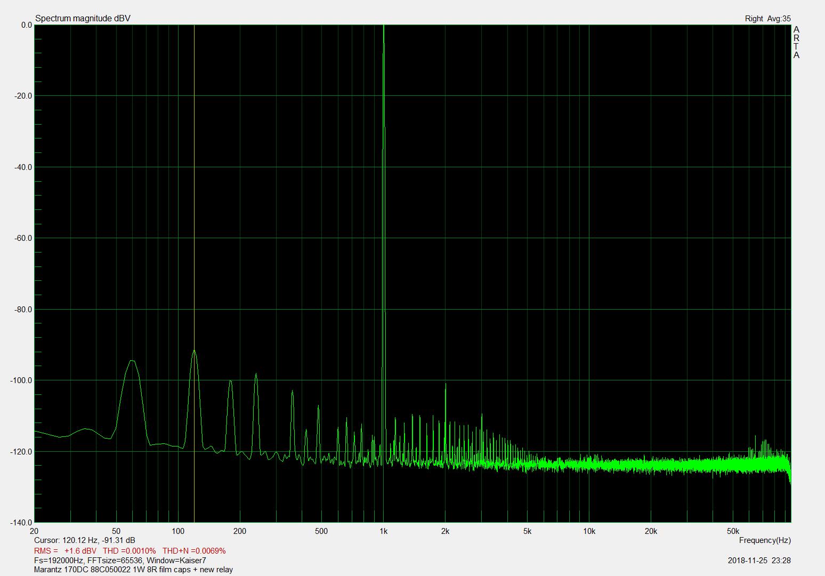Click the '1k' frequency axis label
Viewport: 825px width, 576px height.
384,531
